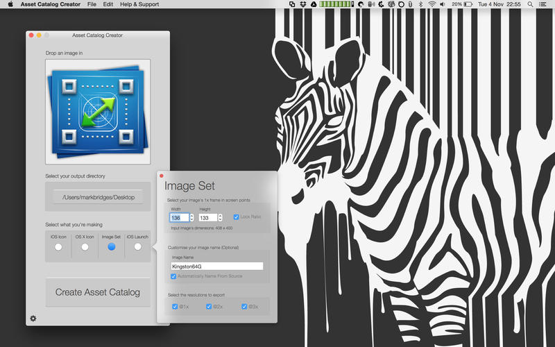This screenshot has width=555, height=347.
Task: Open the Help & Support menu
Action: (139, 4)
